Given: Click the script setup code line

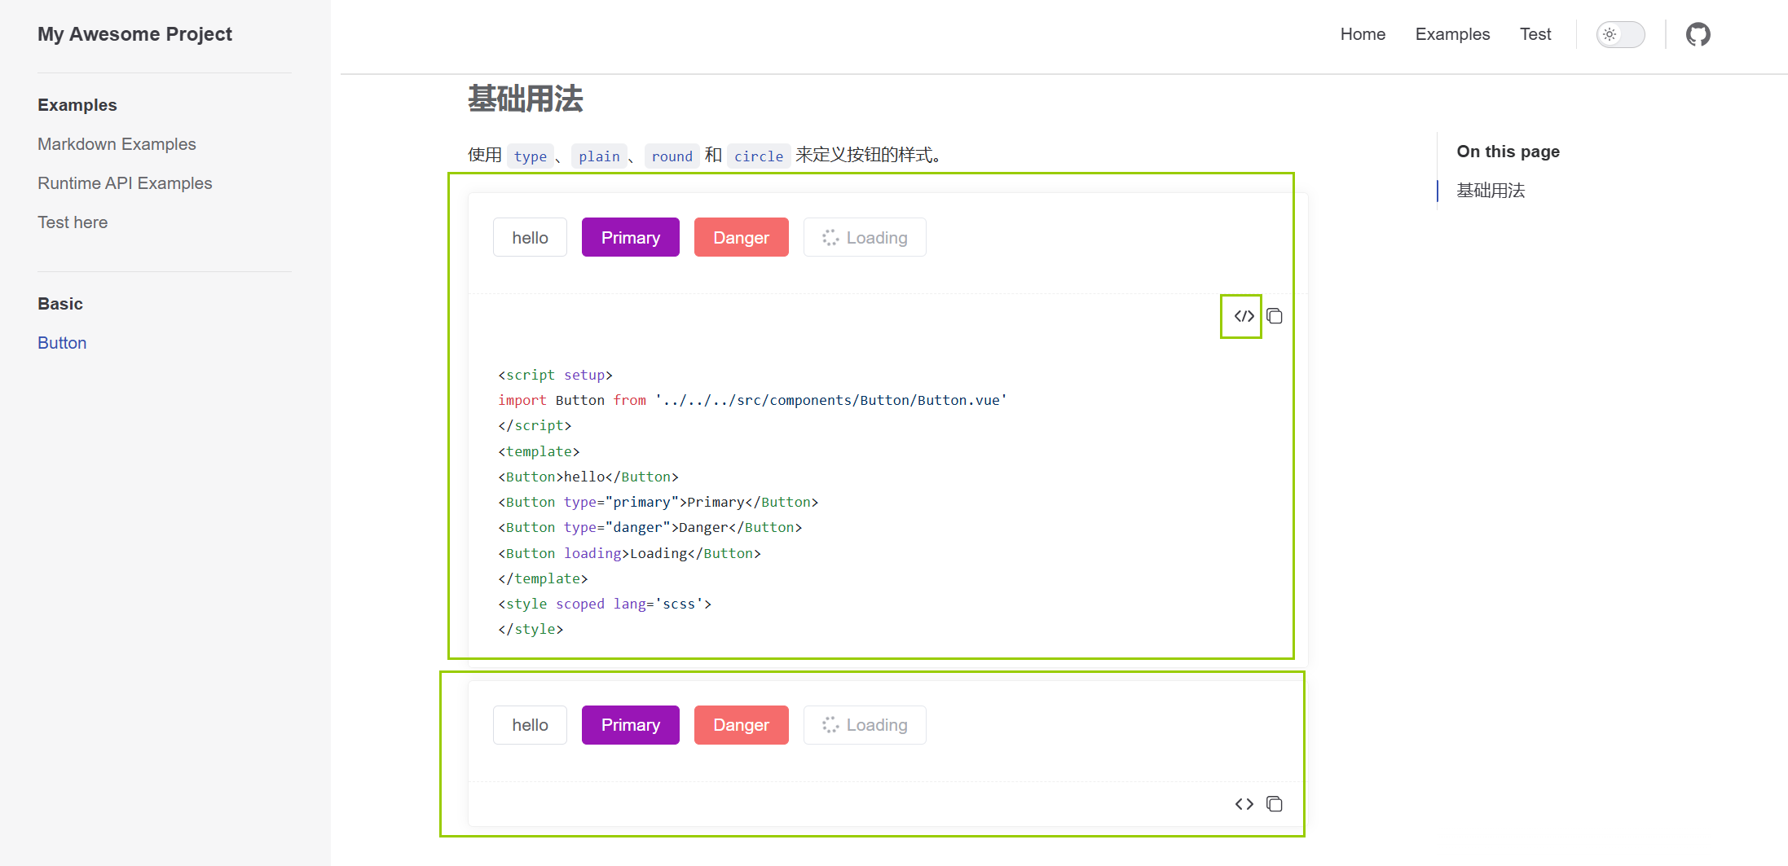Looking at the screenshot, I should 556,375.
